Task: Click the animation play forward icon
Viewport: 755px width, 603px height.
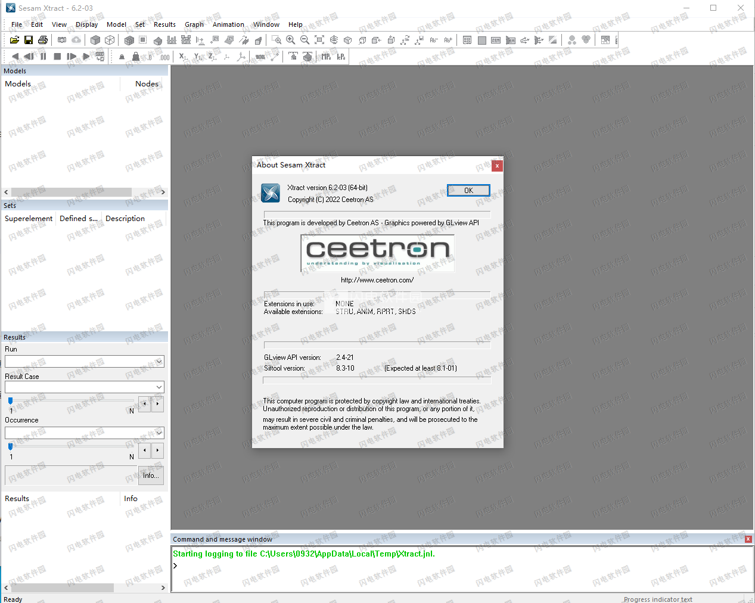Action: coord(86,57)
